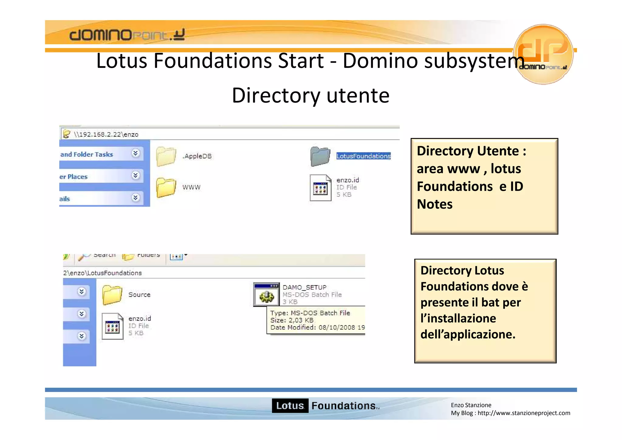622x440 pixels.
Task: Toggle the bottom task pane chevron in the lower window
Action: tap(81, 336)
